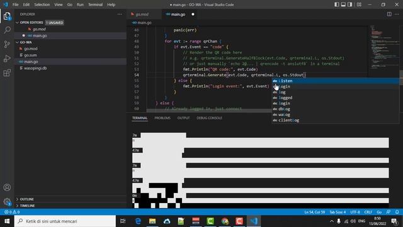Choose 'logged' autocomplete suggestion

tap(336, 98)
